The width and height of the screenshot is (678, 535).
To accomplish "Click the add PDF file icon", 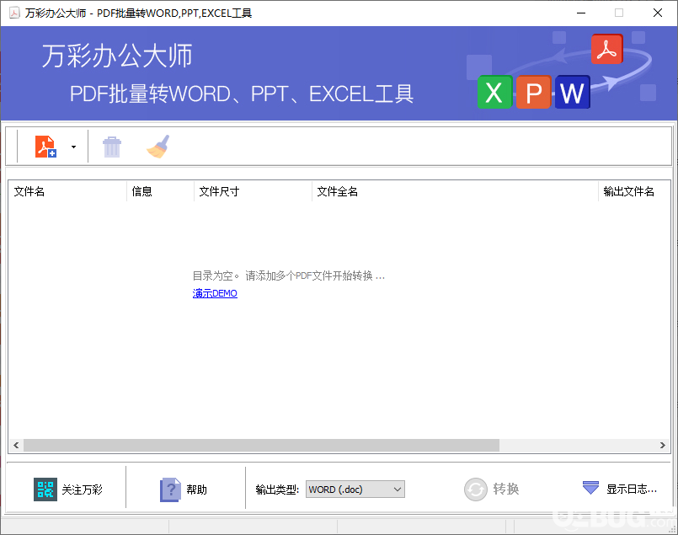I will pyautogui.click(x=45, y=147).
